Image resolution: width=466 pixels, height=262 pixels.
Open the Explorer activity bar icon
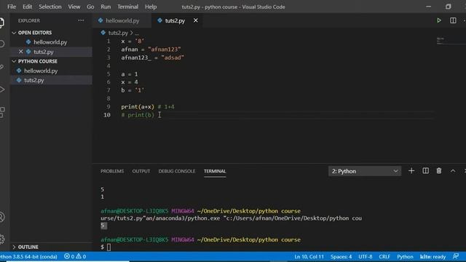point(1,23)
